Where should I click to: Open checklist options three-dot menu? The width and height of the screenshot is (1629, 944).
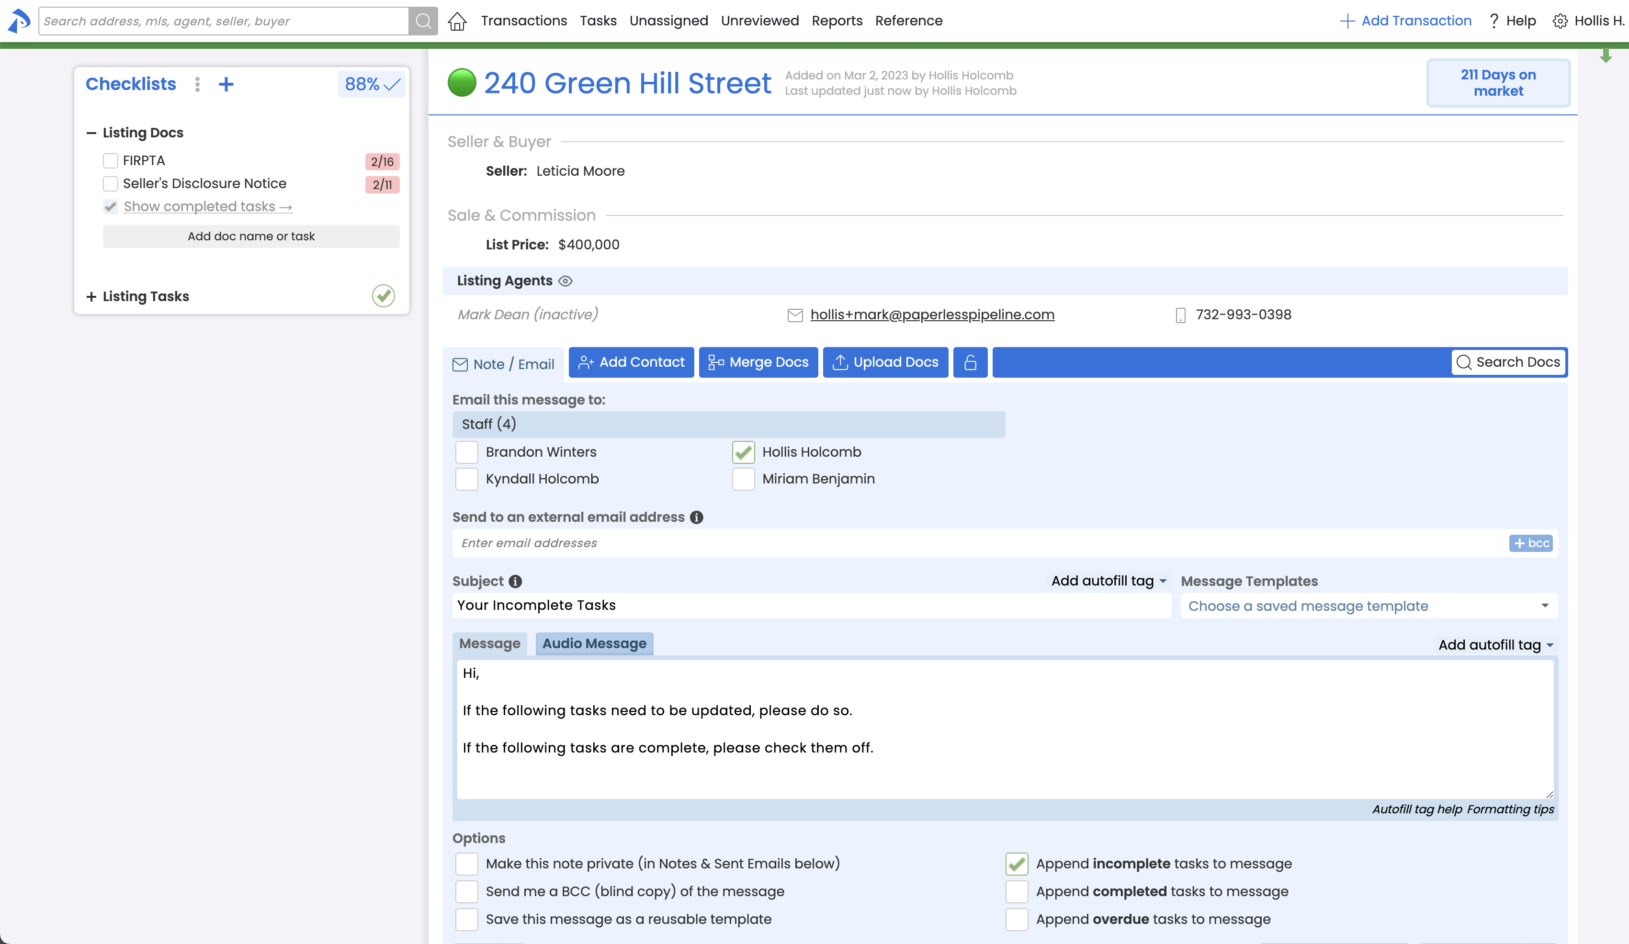(197, 84)
